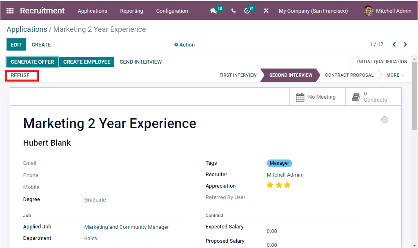Image resolution: width=418 pixels, height=248 pixels.
Task: Open the Action gear menu
Action: tap(184, 44)
